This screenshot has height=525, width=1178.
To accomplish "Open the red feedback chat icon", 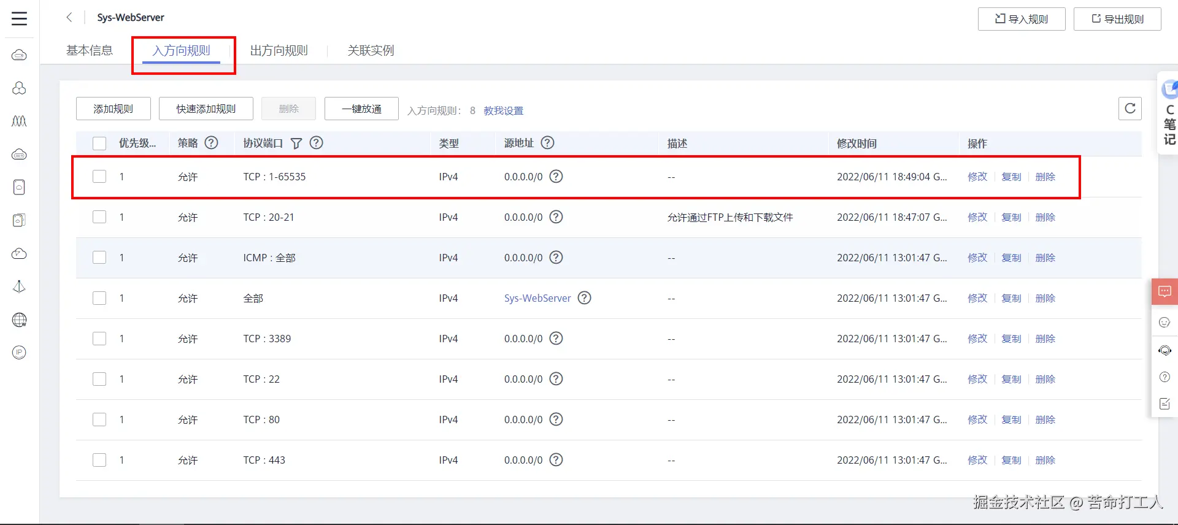I will (x=1165, y=291).
